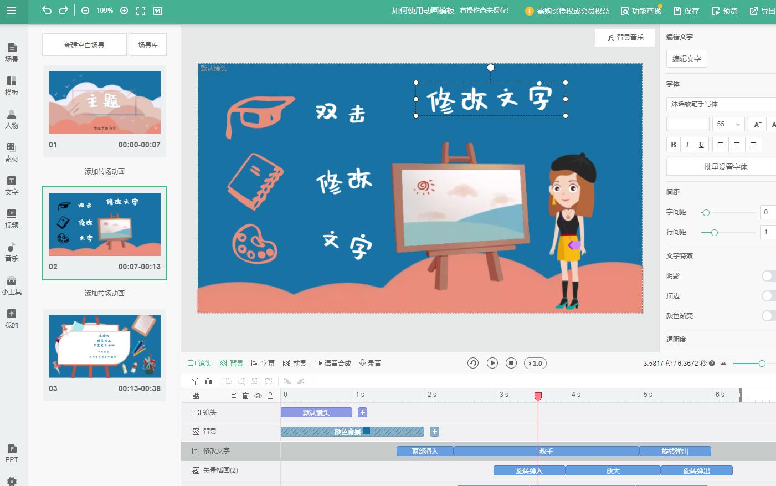The image size is (776, 486).
Task: Click the trash delete icon above the timeline tracks
Action: [245, 396]
